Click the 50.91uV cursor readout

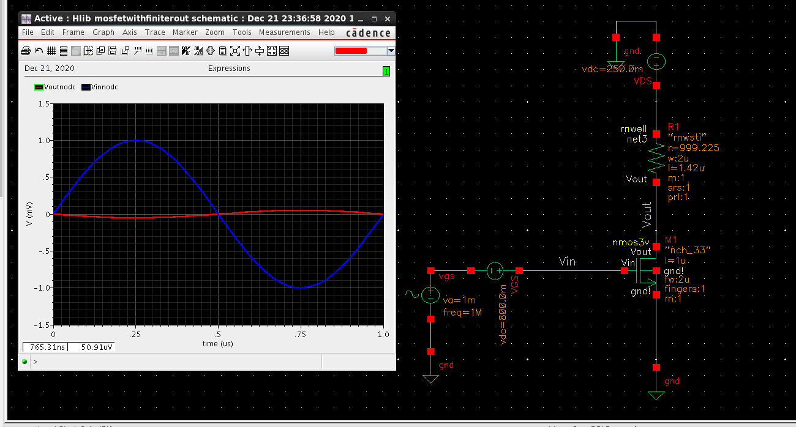(x=91, y=347)
